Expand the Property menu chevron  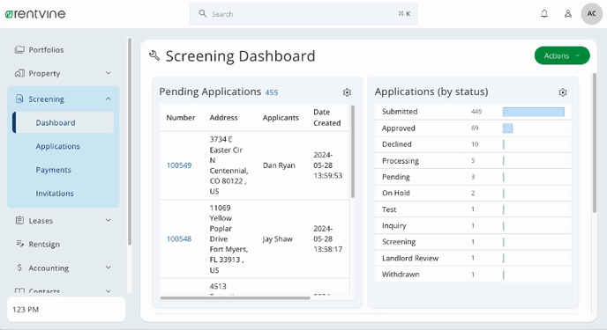pos(109,73)
